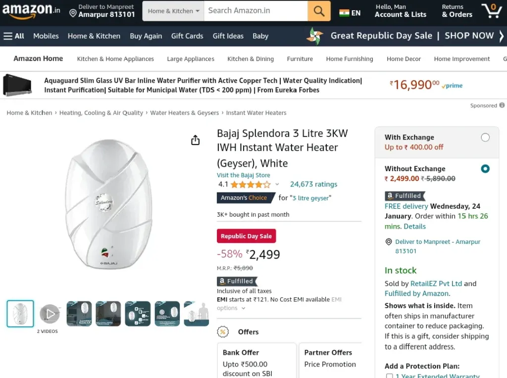This screenshot has width=507, height=378.
Task: Visit the Bajaj Store link
Action: pos(244,175)
